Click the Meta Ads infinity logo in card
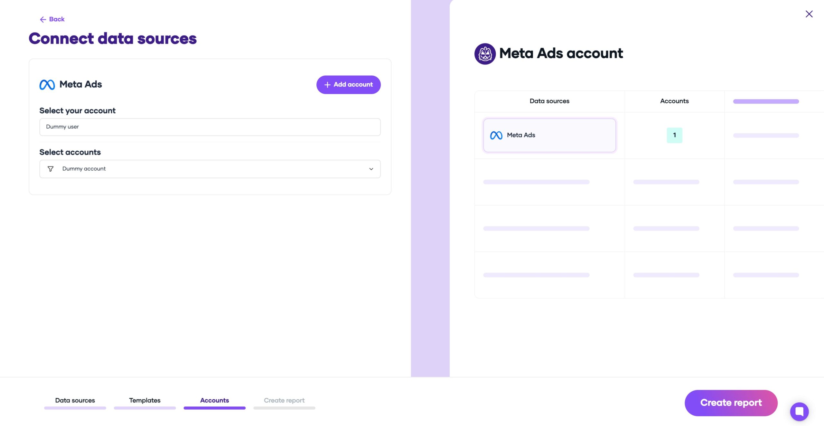824x426 pixels. pos(47,85)
